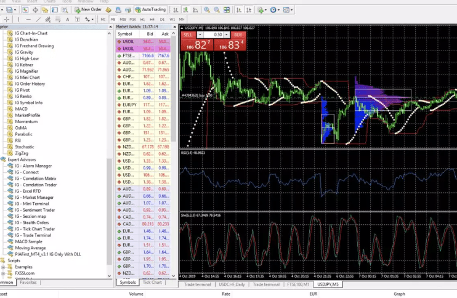Increase trade volume with up arrow
Image resolution: width=457 pixels, height=298 pixels.
point(226,34)
